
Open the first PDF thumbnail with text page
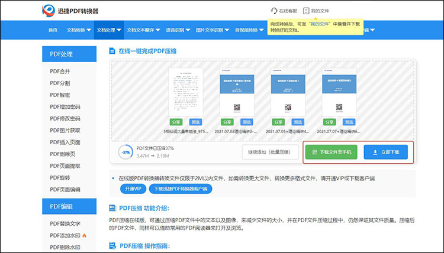click(x=186, y=92)
